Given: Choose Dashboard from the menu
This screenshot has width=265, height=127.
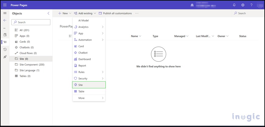Looking at the screenshot, I should (89, 59).
